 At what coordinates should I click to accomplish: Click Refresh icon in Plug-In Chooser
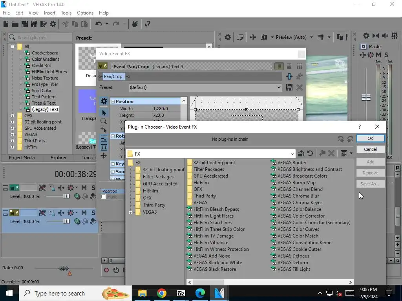[310, 153]
